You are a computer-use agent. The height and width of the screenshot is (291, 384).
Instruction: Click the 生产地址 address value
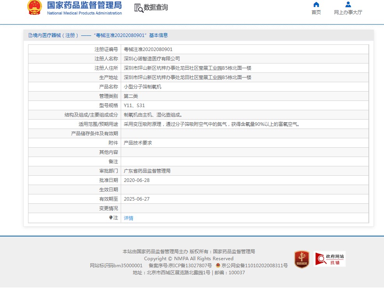point(188,78)
